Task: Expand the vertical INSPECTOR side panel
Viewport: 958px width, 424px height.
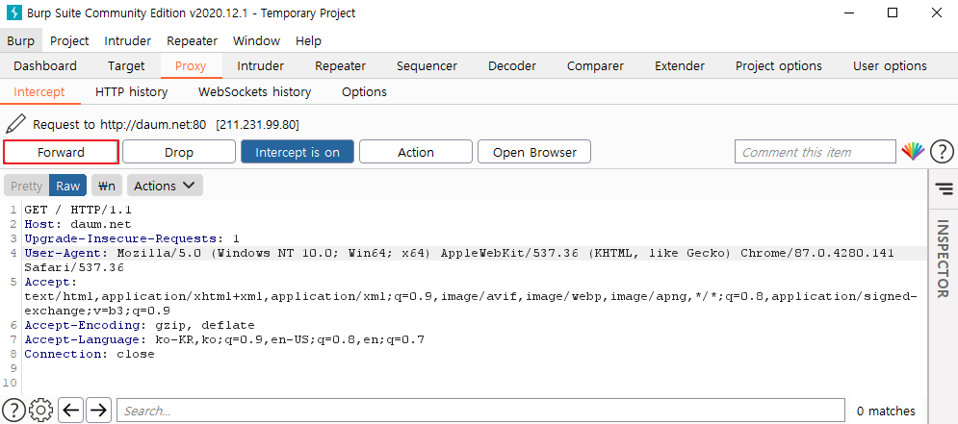Action: tap(943, 258)
